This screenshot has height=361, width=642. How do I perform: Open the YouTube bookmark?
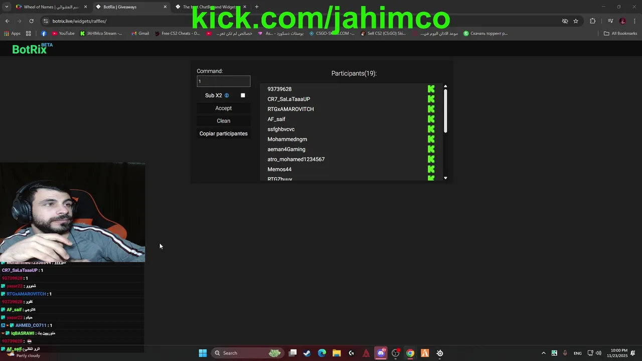[63, 34]
